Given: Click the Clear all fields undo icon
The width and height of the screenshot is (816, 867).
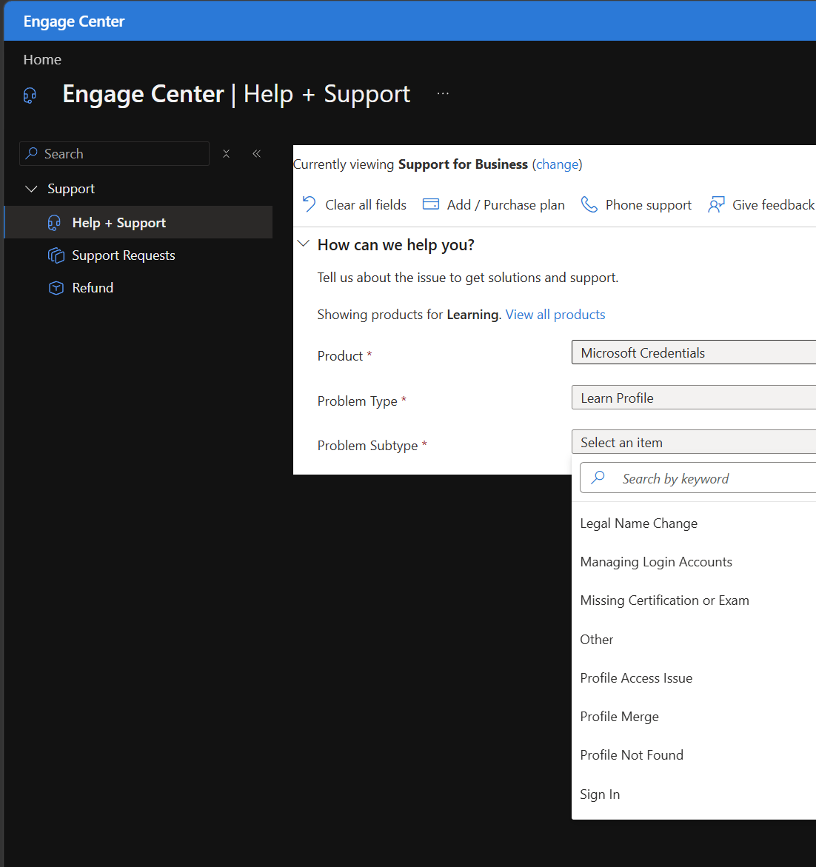Looking at the screenshot, I should (x=309, y=204).
